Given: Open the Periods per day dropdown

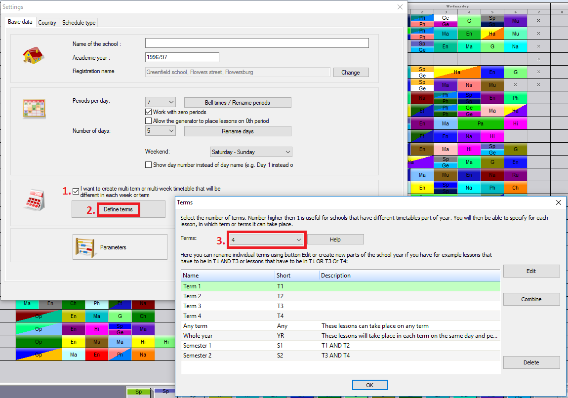Looking at the screenshot, I should click(x=161, y=102).
